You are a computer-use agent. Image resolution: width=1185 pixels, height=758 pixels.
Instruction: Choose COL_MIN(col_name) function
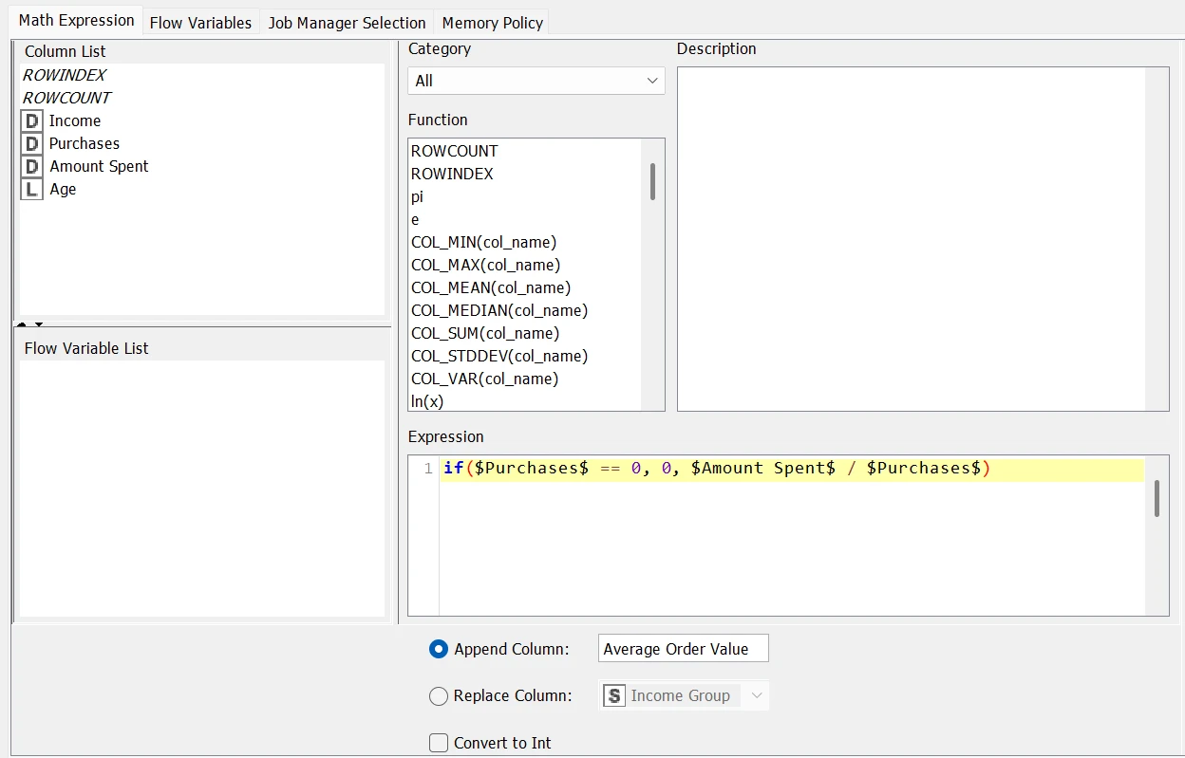point(483,242)
